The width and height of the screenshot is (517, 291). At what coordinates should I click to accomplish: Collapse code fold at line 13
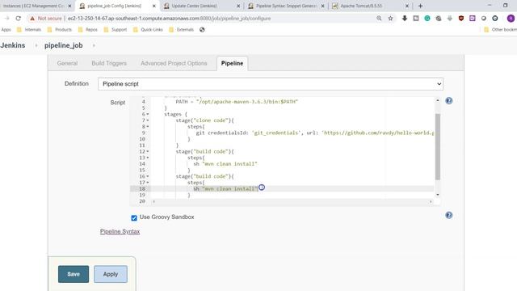(x=148, y=158)
